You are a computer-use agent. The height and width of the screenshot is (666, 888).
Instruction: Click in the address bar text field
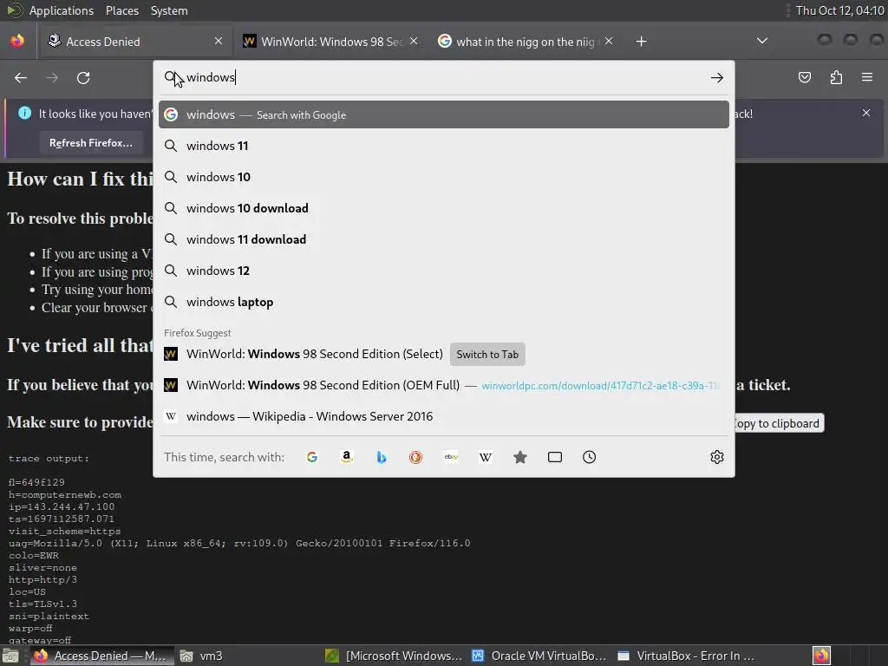click(x=445, y=77)
